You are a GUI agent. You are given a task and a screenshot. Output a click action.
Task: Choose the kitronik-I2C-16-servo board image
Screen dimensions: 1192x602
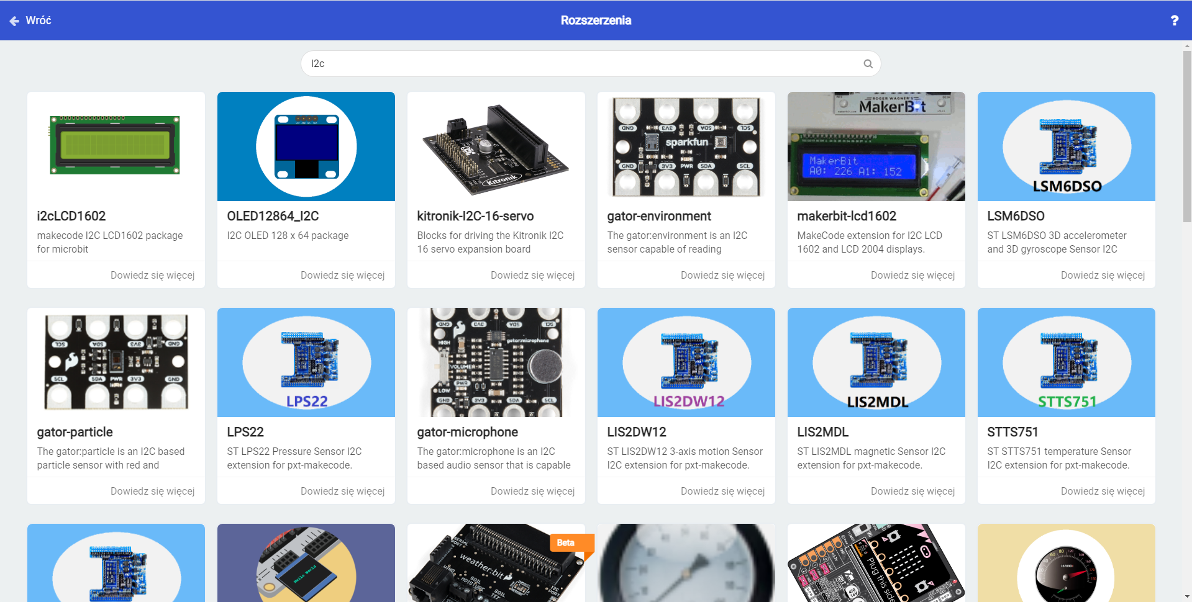[x=496, y=146]
